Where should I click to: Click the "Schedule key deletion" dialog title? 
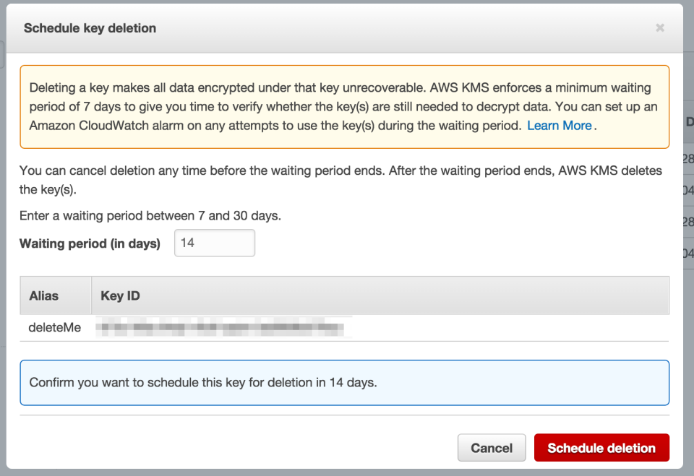coord(90,28)
